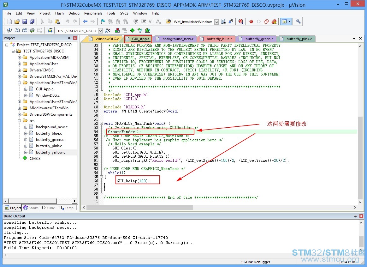The image size is (367, 267).
Task: Switch to WindowDLG.c editor tab
Action: [104, 39]
